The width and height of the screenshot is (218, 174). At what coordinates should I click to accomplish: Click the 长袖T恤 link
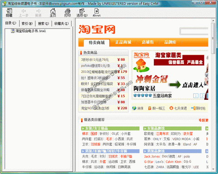point(126,156)
